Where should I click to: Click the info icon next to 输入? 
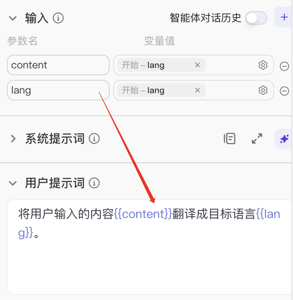(58, 18)
